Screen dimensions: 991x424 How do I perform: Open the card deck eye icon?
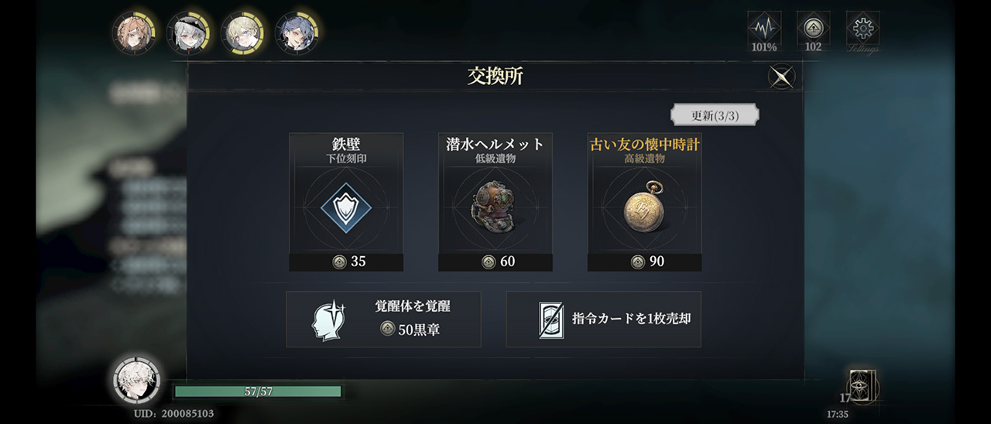coord(863,384)
